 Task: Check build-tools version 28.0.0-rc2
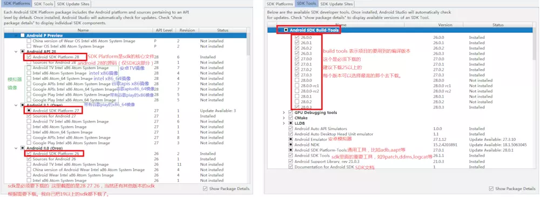click(x=297, y=91)
